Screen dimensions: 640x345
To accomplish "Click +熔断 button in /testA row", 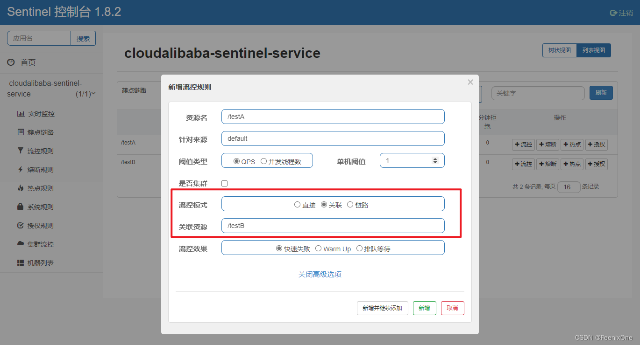I will (x=548, y=145).
